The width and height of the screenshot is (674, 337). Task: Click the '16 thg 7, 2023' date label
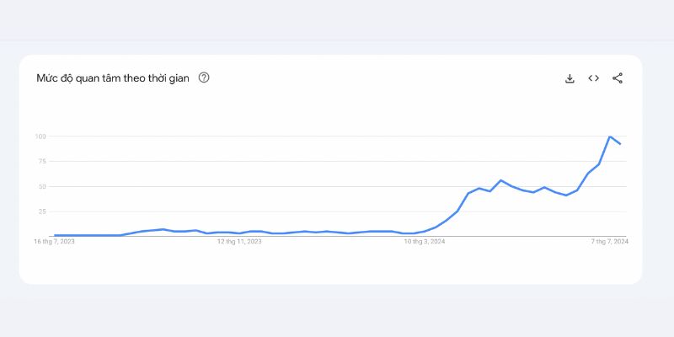pyautogui.click(x=54, y=242)
